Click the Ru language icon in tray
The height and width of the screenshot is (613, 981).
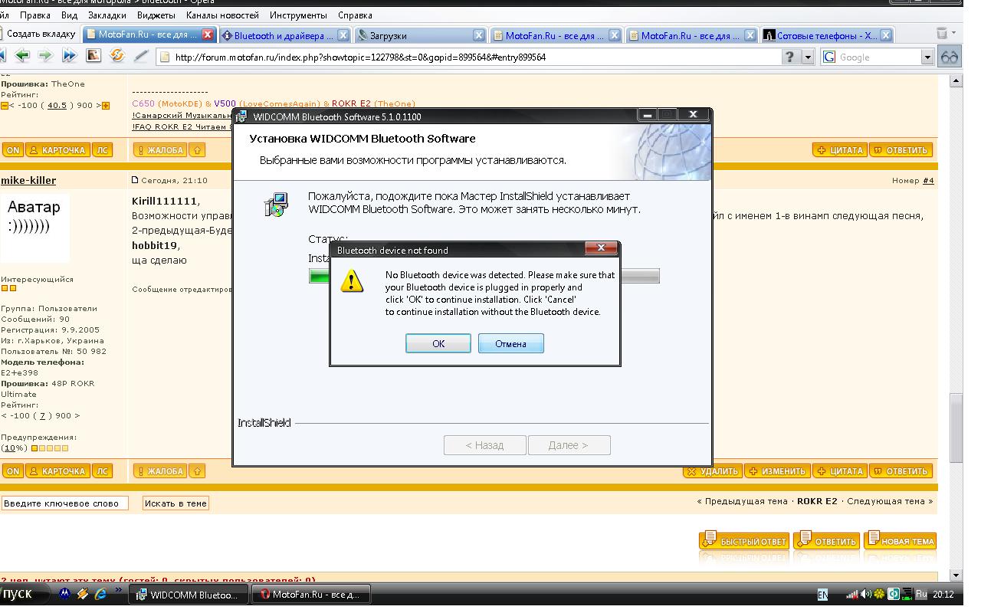(x=920, y=594)
